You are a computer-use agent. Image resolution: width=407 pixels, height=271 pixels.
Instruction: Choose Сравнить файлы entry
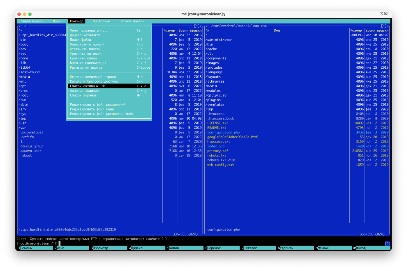click(x=109, y=58)
